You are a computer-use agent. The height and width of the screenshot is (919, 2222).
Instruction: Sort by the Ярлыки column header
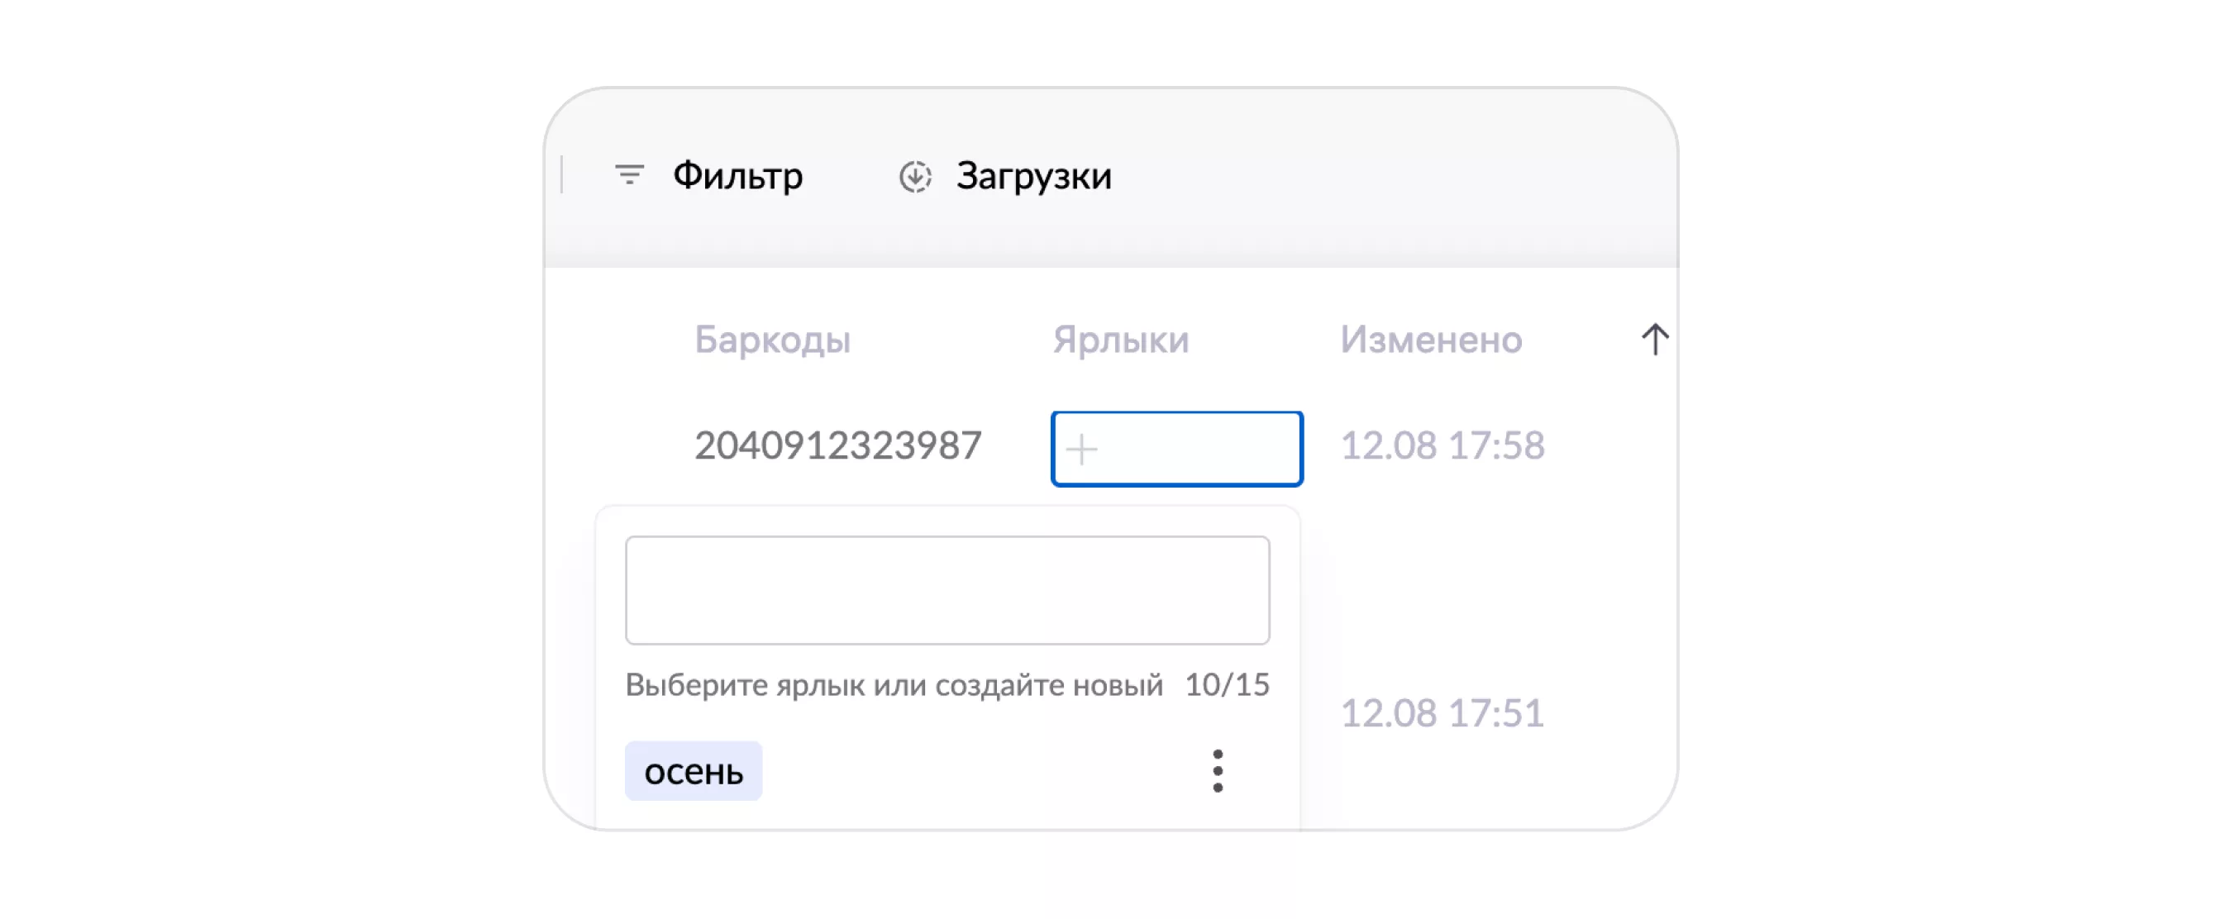click(1120, 340)
